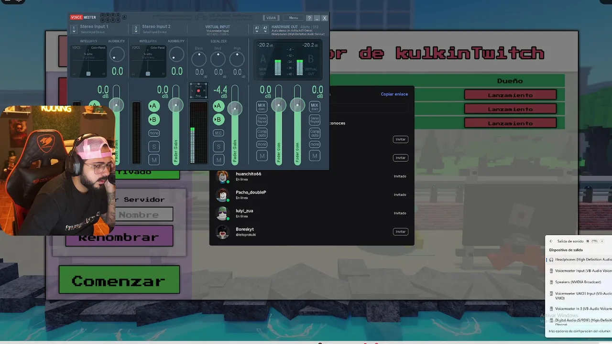Click the Hardware Out level meter display
This screenshot has height=344, width=612.
point(287,59)
